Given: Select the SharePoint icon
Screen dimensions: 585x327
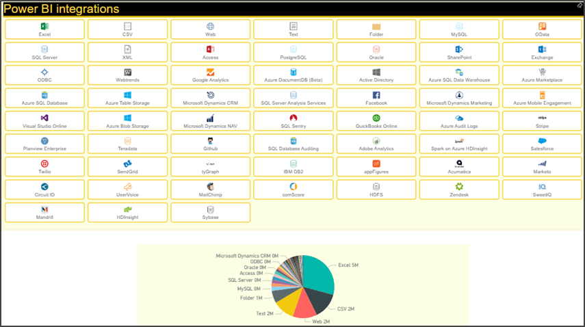Looking at the screenshot, I should pyautogui.click(x=459, y=49).
